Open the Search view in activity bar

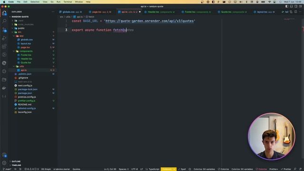pyautogui.click(x=4, y=21)
